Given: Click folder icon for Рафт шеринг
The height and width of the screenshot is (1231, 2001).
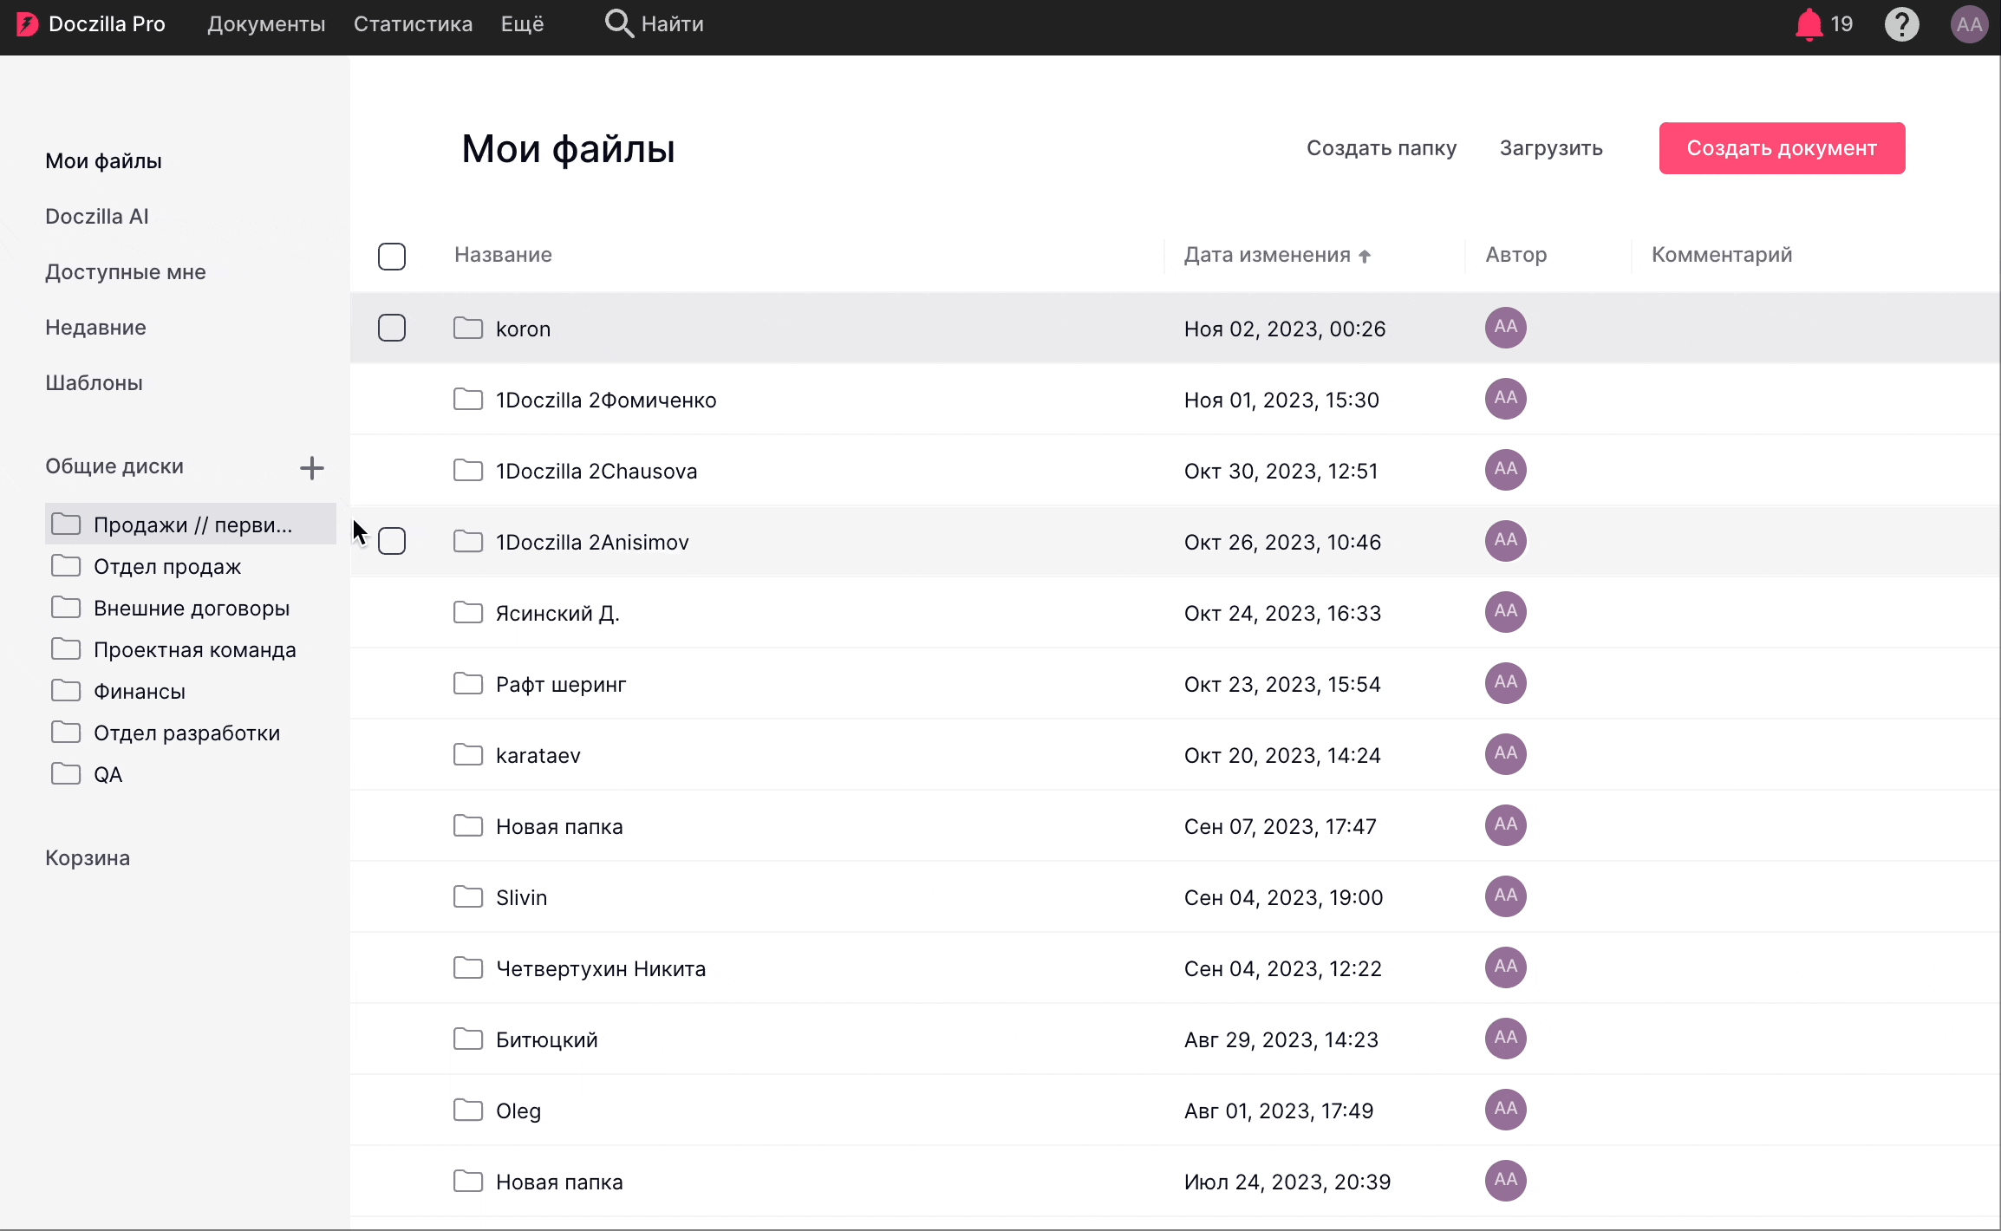Looking at the screenshot, I should (x=468, y=683).
